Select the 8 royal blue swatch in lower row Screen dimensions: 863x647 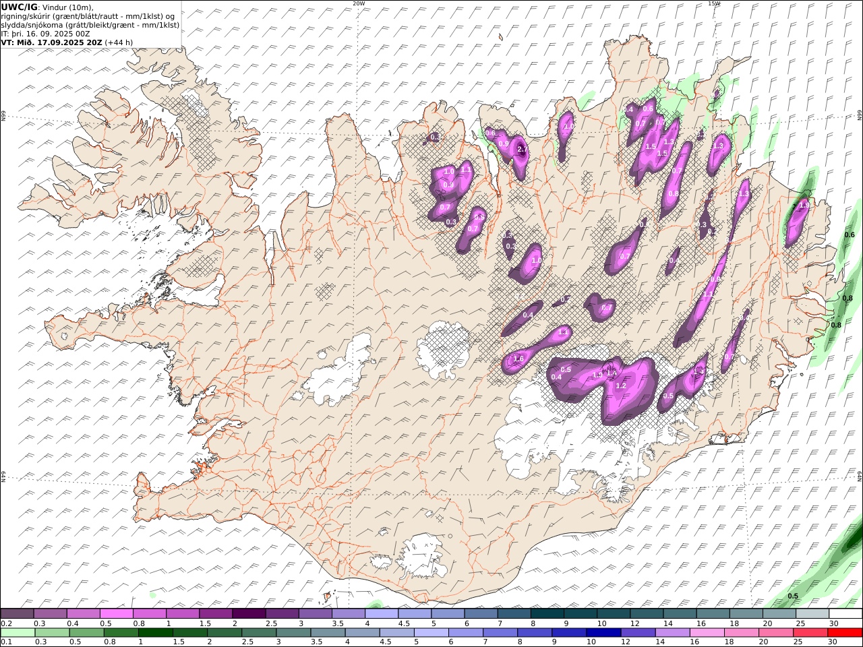pos(535,632)
